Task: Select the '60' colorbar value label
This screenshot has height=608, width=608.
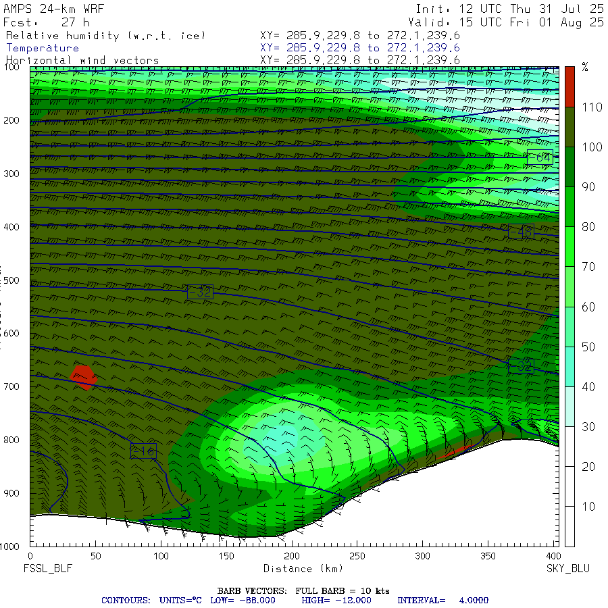Action: coord(588,307)
